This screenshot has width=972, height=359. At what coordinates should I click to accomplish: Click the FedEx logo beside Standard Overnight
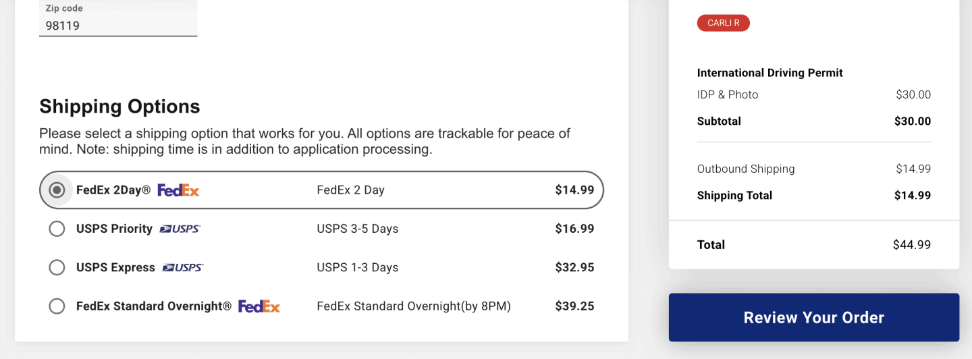point(259,306)
